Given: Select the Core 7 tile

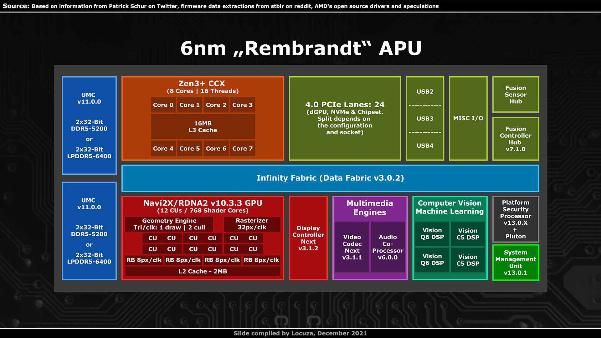Looking at the screenshot, I should click(242, 148).
